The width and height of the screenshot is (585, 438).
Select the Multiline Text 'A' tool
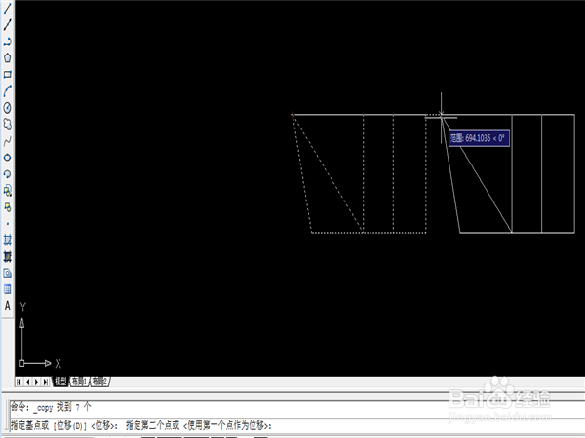(8, 306)
